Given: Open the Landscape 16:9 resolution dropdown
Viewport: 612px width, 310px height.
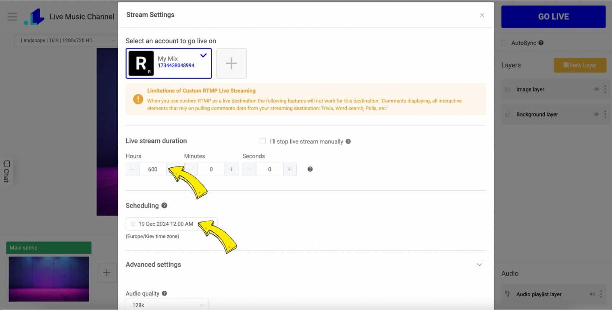Looking at the screenshot, I should coord(66,40).
